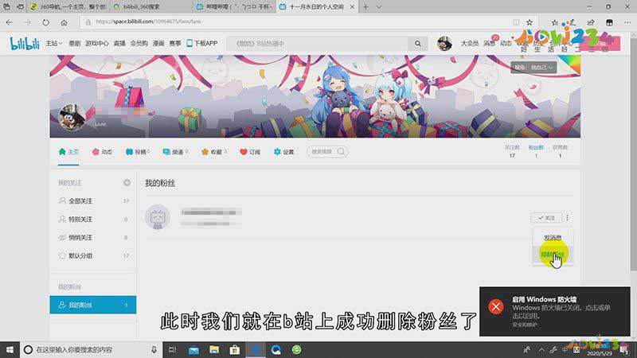
Task: Choose 移除粉丝 in the fan popup menu
Action: click(553, 255)
